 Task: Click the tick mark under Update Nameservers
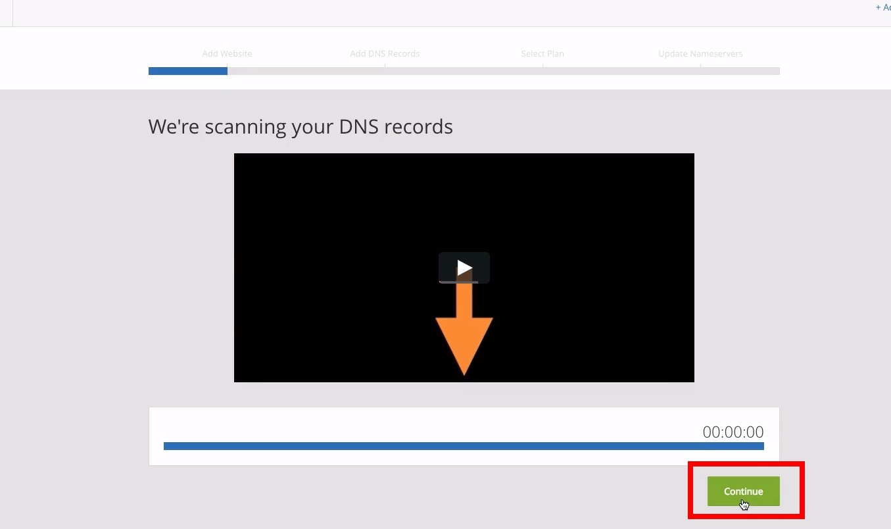(x=700, y=65)
